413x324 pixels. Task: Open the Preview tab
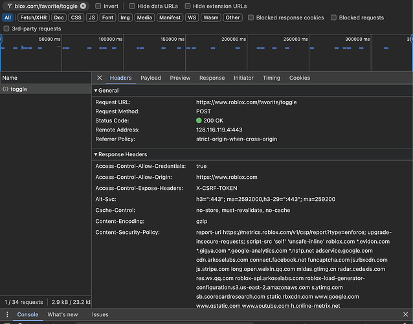coord(180,78)
